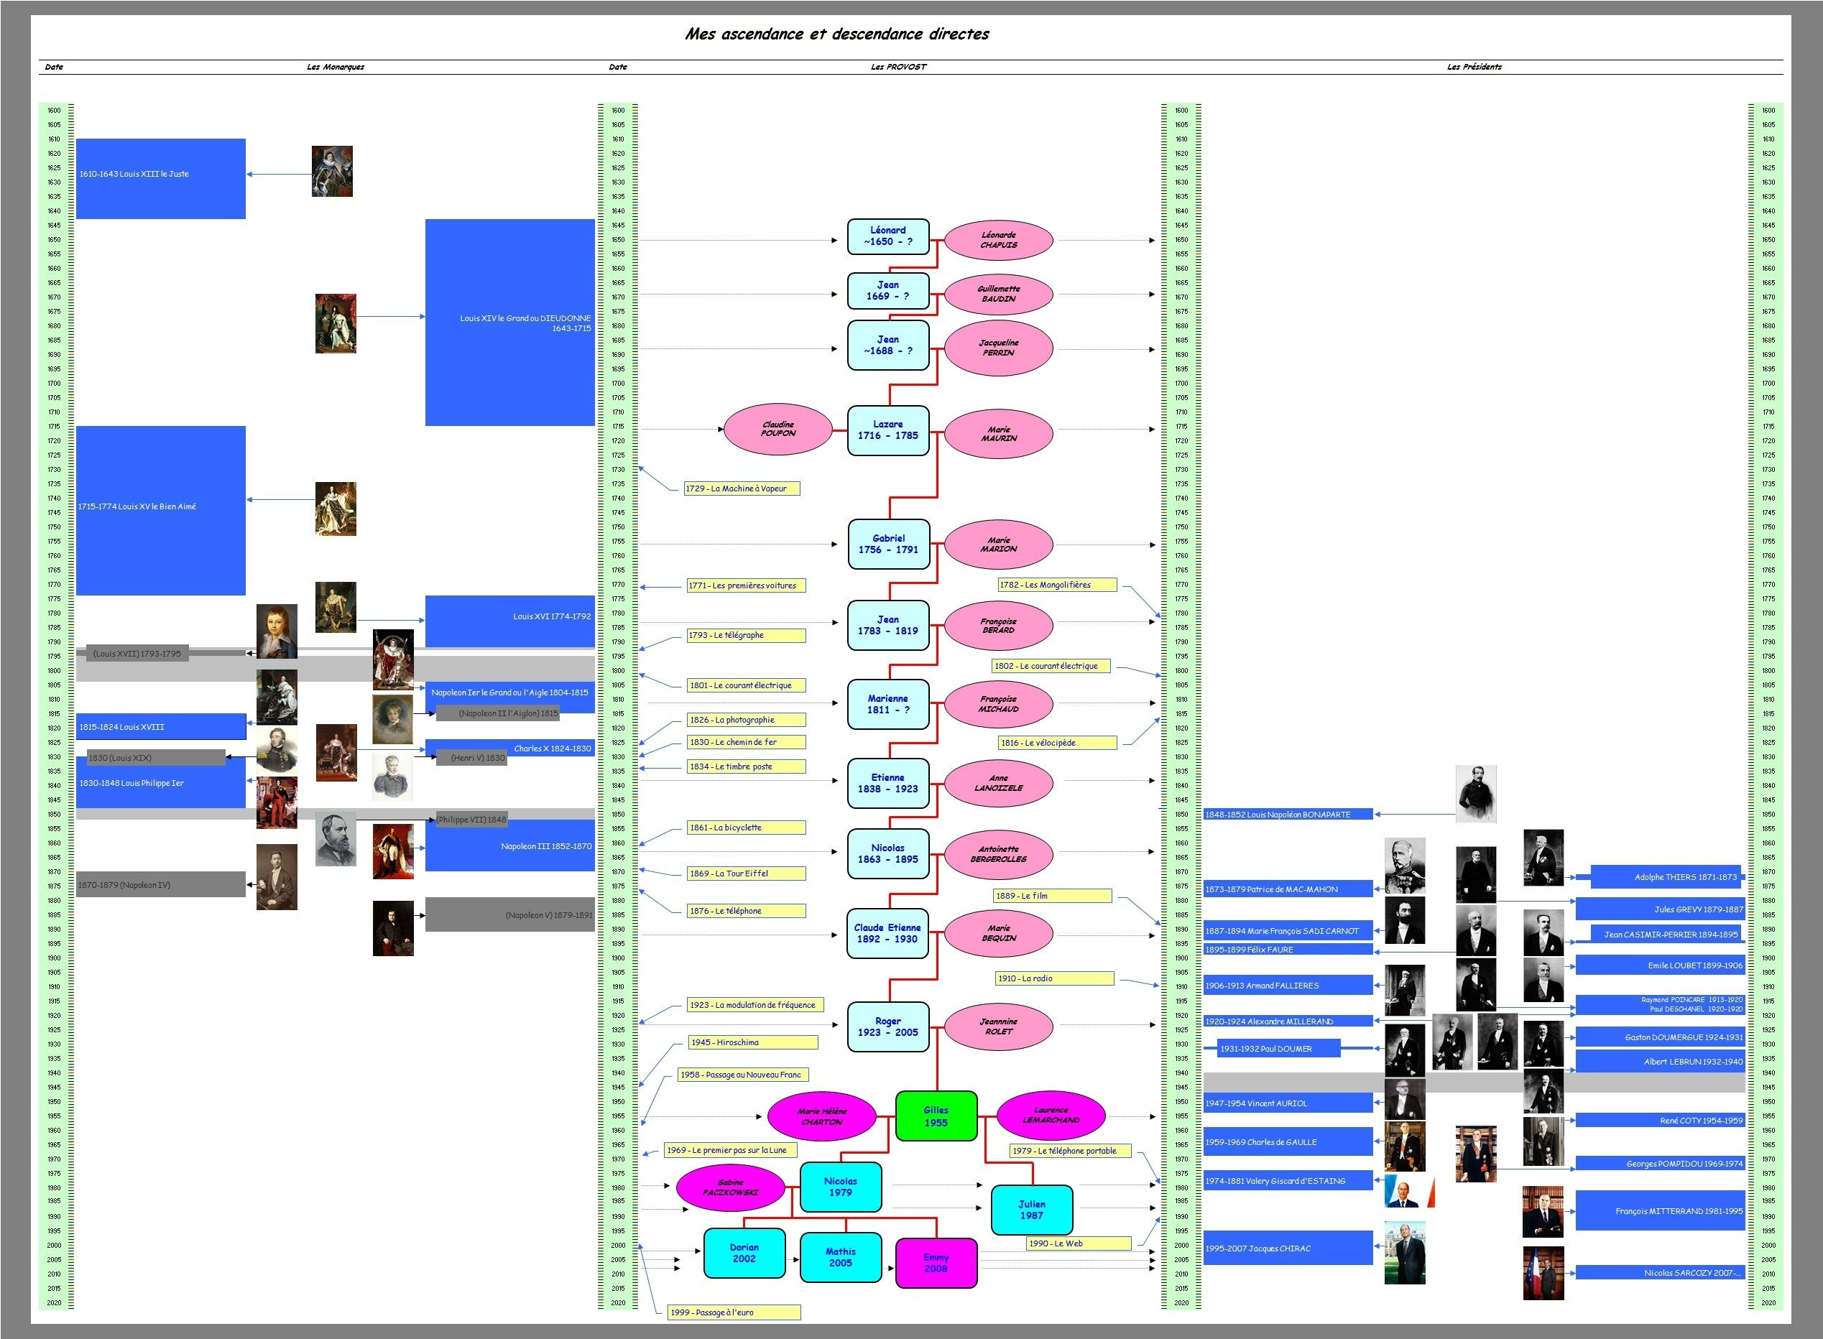Click the Claudine POUPON oval
1823x1339 pixels.
point(777,429)
